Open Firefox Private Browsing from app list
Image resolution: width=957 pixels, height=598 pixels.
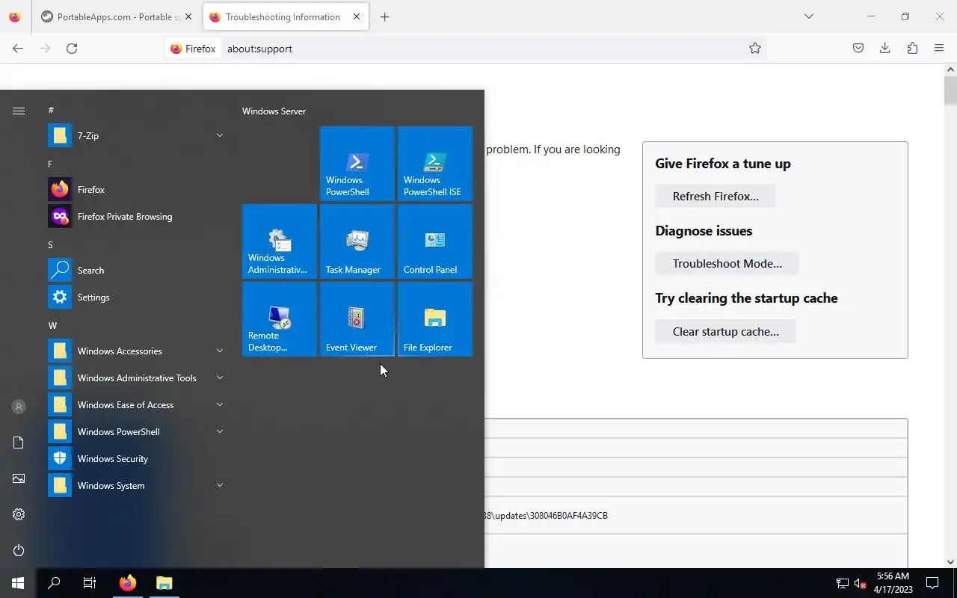[x=138, y=217]
